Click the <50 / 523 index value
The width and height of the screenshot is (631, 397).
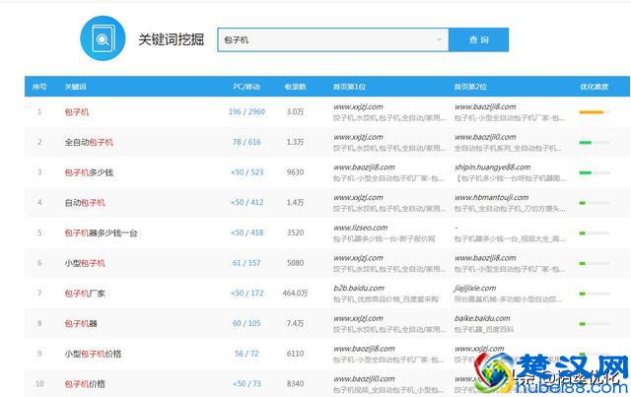[x=246, y=172]
